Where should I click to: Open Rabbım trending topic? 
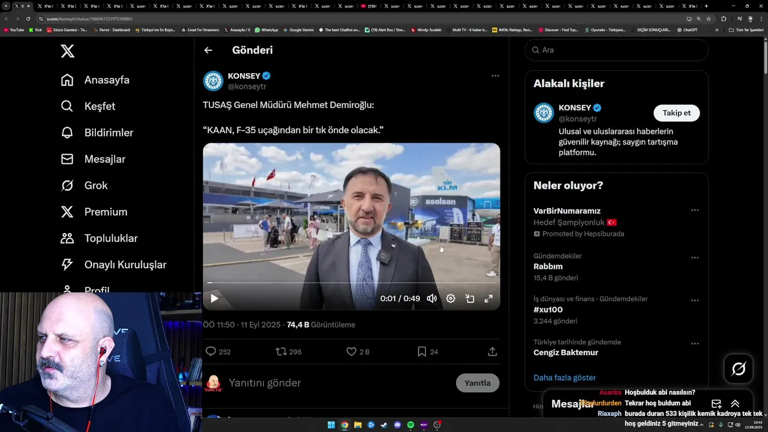[x=548, y=266]
